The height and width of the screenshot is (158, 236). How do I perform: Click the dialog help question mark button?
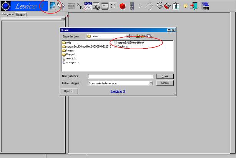point(169,30)
